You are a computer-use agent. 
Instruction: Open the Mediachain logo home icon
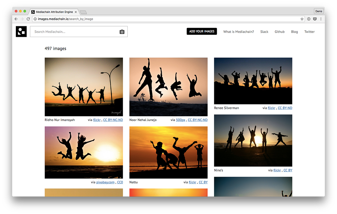[21, 32]
